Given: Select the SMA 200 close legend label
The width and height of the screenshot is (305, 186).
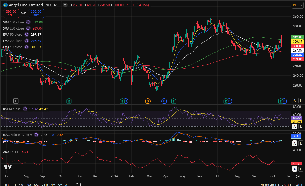Looking at the screenshot, I should tap(13, 28).
